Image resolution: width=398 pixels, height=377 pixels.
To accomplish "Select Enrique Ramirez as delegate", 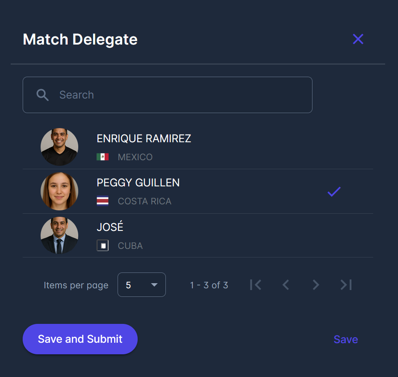I will pos(144,139).
